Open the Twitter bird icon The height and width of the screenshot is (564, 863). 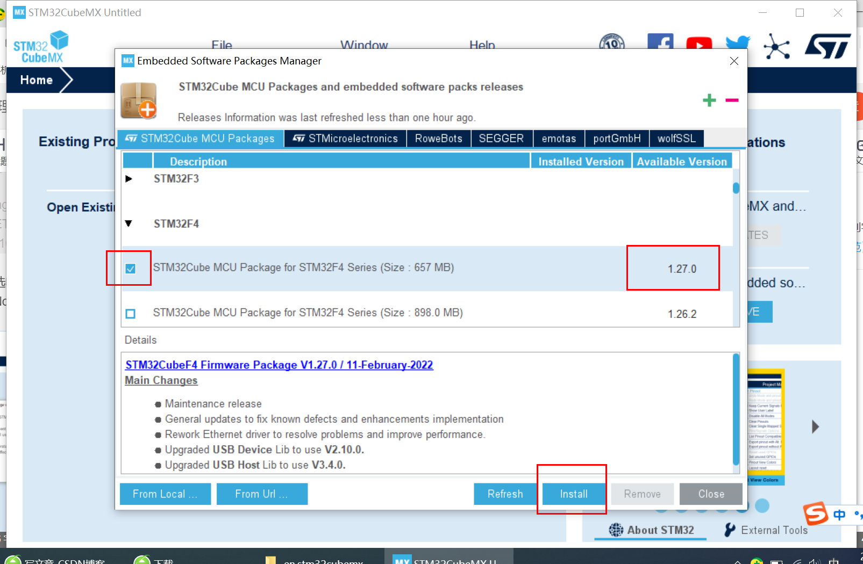pyautogui.click(x=738, y=42)
